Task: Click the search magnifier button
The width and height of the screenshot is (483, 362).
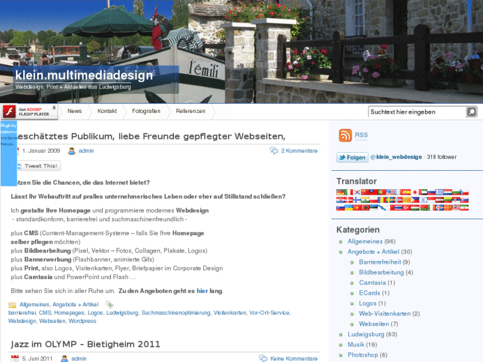Action: click(472, 112)
